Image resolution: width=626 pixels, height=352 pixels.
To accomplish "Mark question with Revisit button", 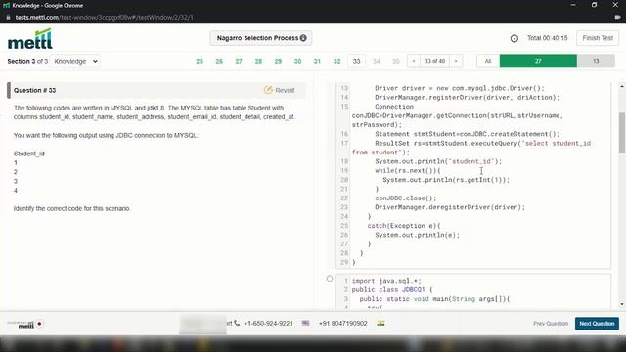I will (280, 90).
